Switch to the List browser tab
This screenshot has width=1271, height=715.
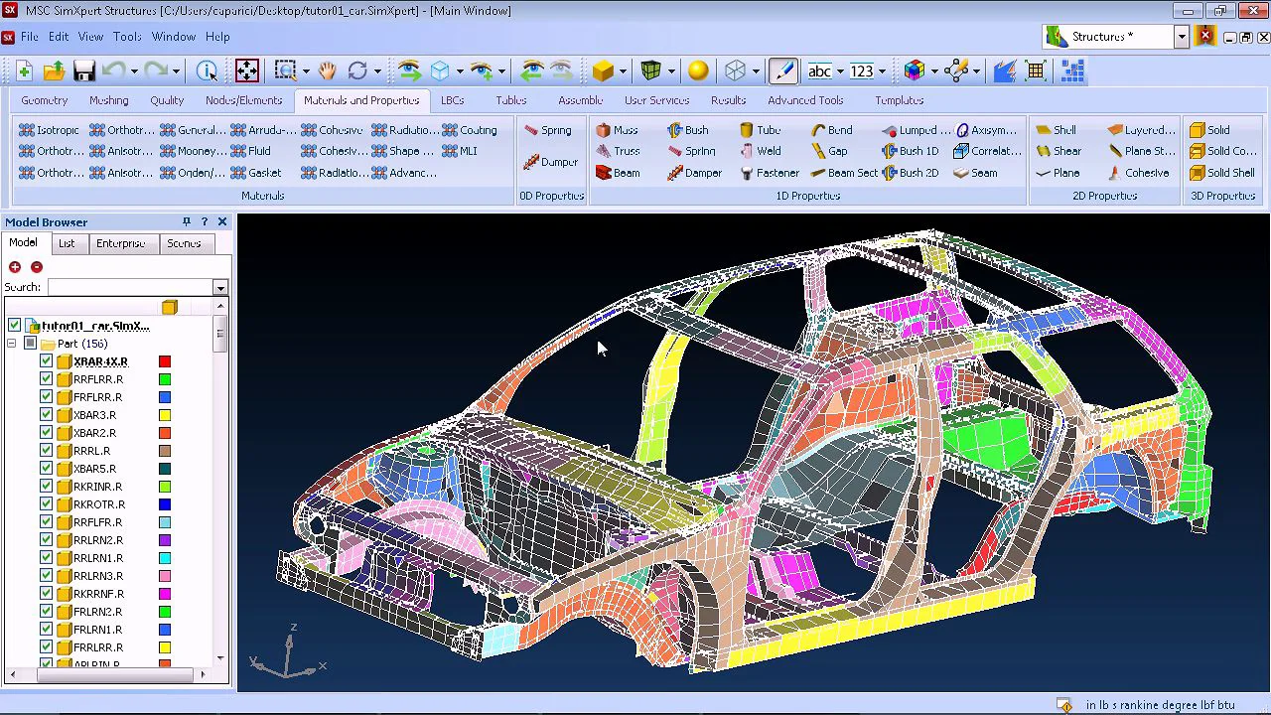tap(67, 243)
